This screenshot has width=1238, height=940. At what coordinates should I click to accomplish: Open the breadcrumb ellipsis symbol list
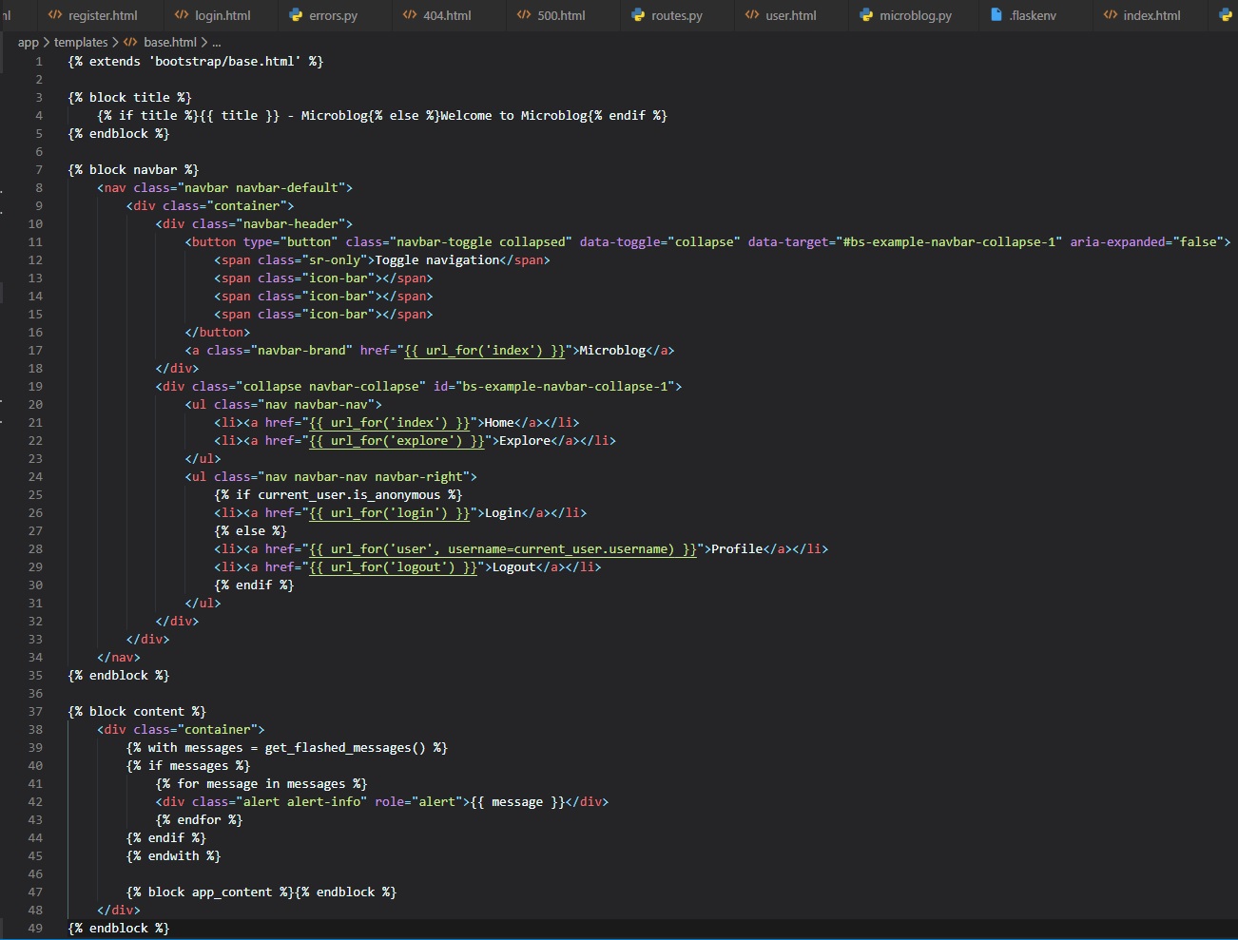coord(217,43)
